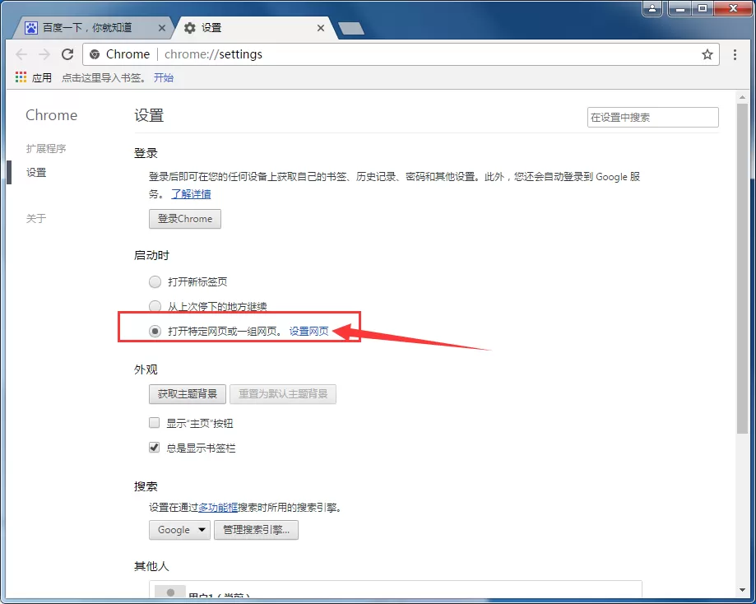Click the 启动时 section heading

(x=152, y=256)
